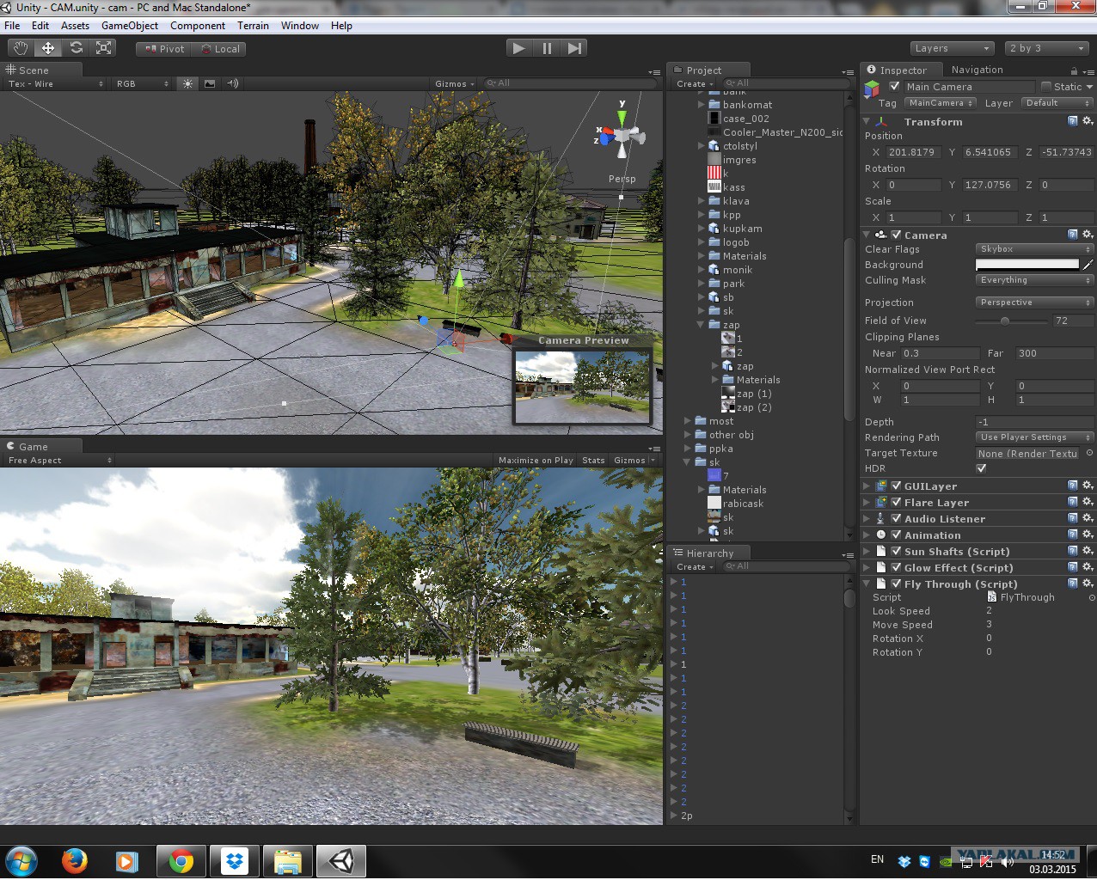
Task: Uncheck the Glow Effect script checkbox
Action: (x=896, y=567)
